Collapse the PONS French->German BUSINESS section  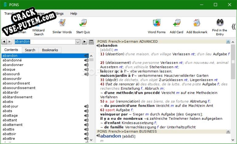point(228,132)
